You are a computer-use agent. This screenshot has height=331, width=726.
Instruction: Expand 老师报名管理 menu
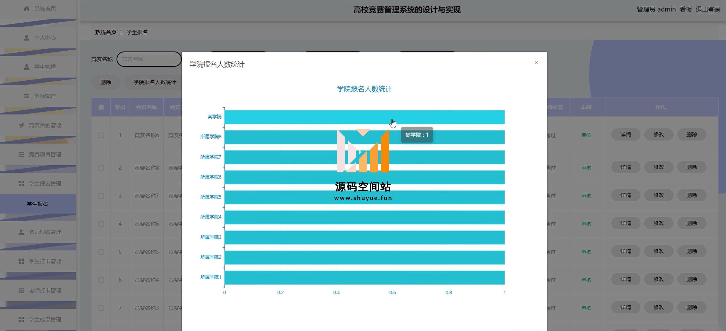[x=38, y=232]
